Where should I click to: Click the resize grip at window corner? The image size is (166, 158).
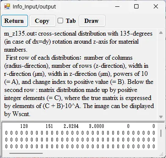[x=161, y=154]
